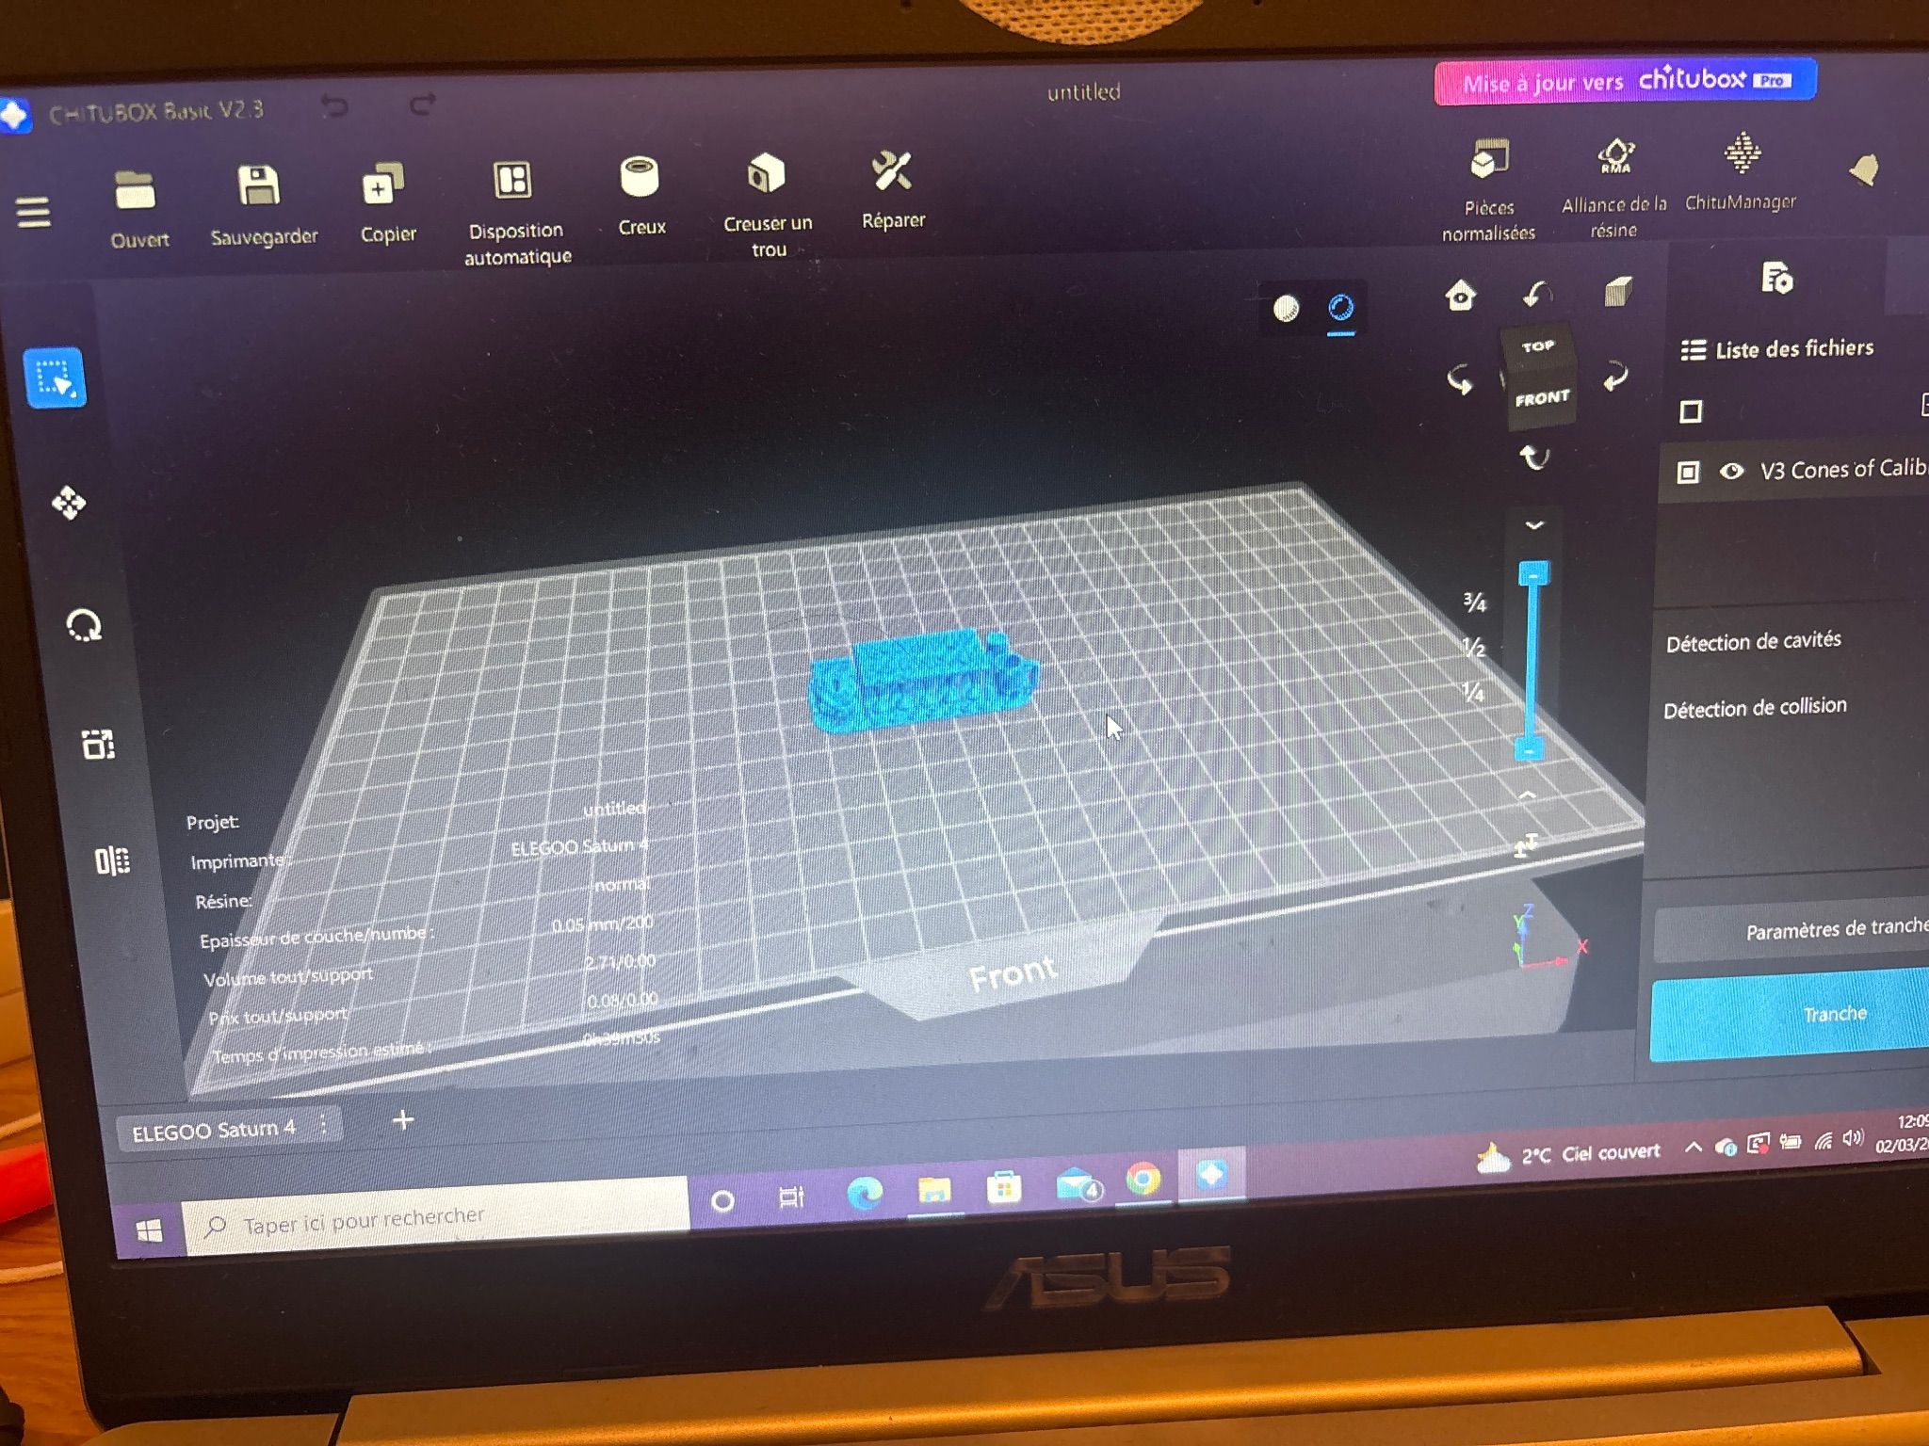Click the layer slider top handle
This screenshot has height=1446, width=1929.
(x=1534, y=573)
